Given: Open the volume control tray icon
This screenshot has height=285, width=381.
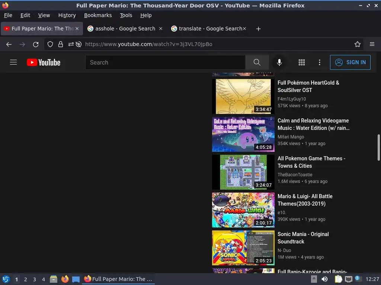Looking at the screenshot, I should (324, 279).
